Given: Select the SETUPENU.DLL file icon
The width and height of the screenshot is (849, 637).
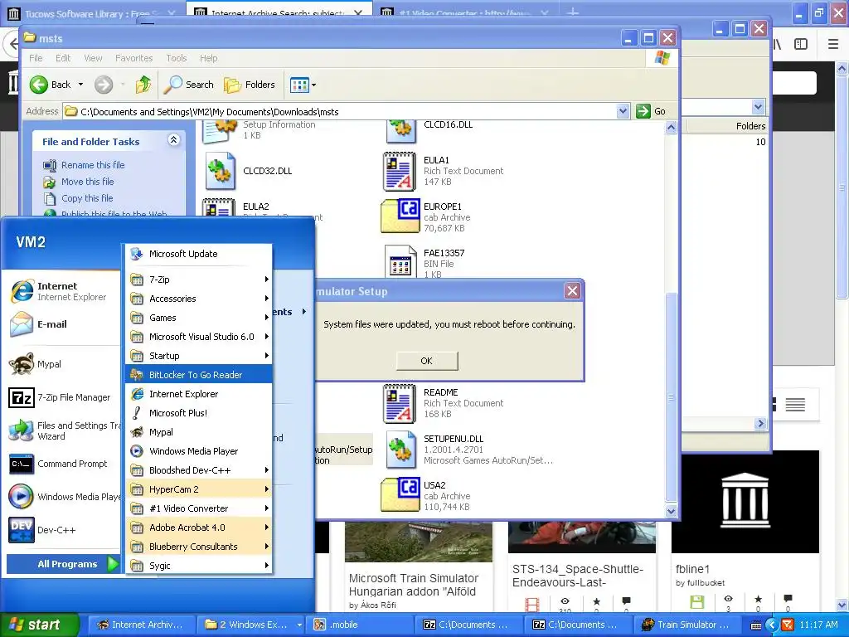Looking at the screenshot, I should tap(400, 450).
